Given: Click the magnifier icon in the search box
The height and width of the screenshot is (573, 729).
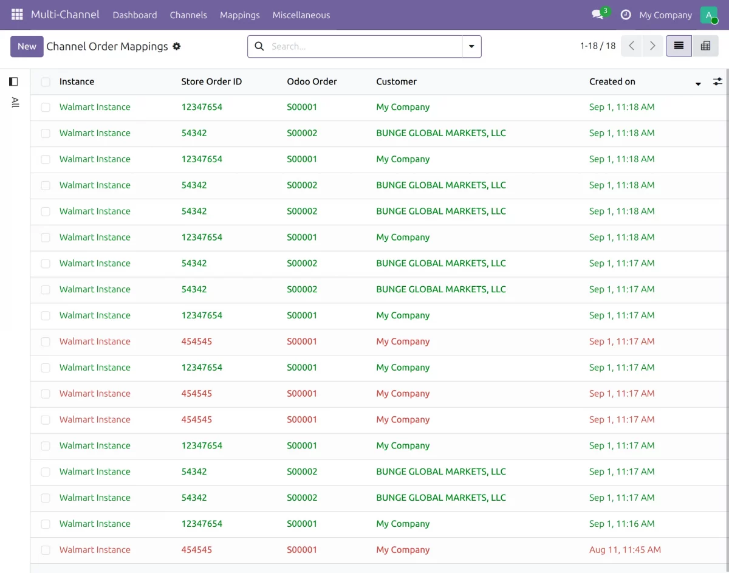Looking at the screenshot, I should (x=259, y=46).
